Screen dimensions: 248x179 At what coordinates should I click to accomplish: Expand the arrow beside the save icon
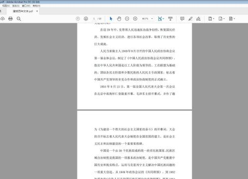(214, 19)
